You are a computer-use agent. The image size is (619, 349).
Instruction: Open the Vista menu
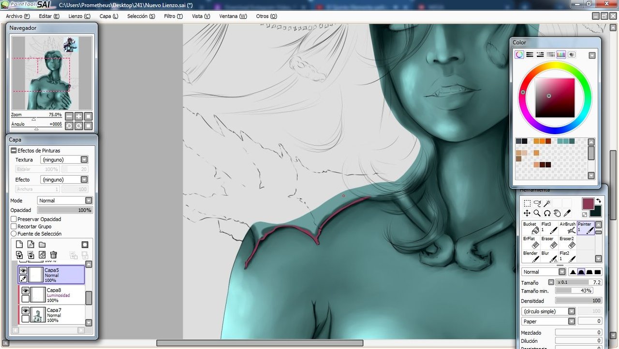click(x=201, y=16)
